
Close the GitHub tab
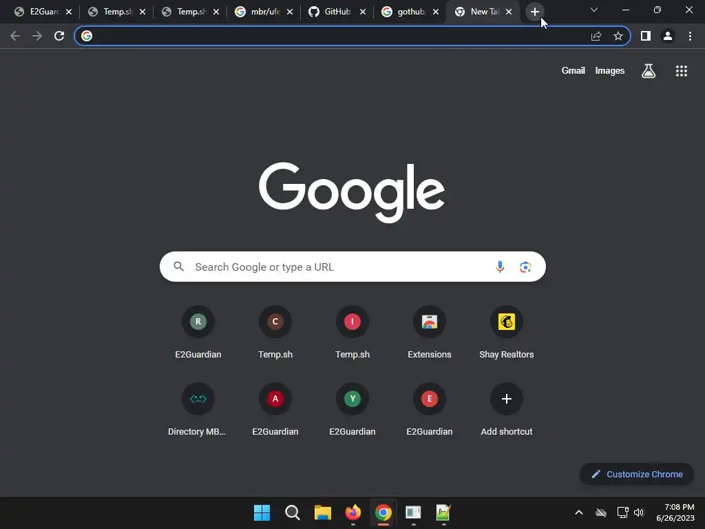click(362, 12)
